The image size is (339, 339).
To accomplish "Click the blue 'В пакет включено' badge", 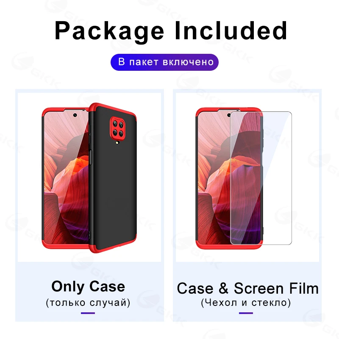I will pos(164,62).
